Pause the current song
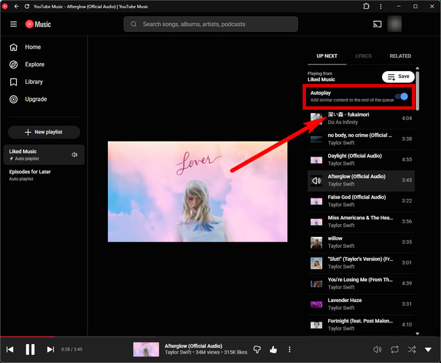 coord(30,349)
